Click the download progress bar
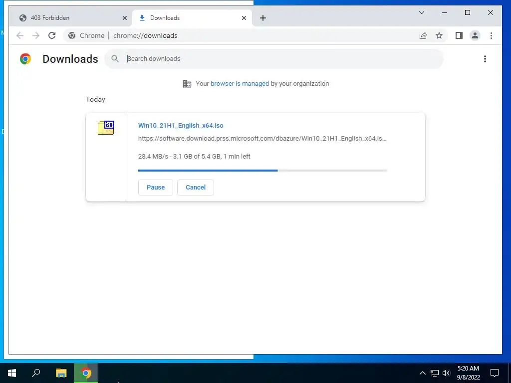Screen dimensions: 511x383 point(262,171)
